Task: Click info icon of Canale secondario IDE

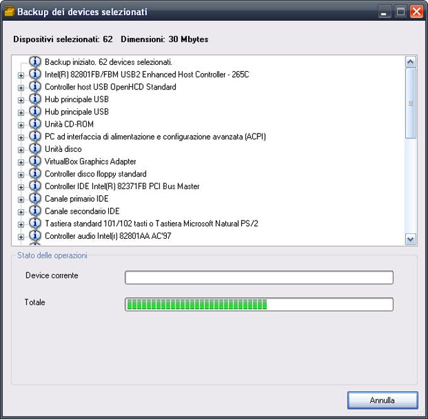Action: coord(35,210)
